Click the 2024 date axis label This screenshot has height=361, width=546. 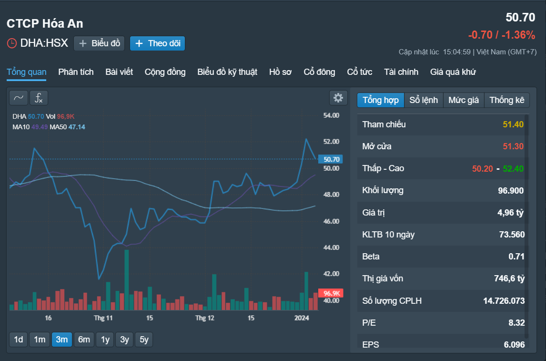302,318
